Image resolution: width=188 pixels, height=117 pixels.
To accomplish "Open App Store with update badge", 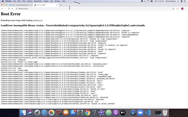I will (x=73, y=113).
